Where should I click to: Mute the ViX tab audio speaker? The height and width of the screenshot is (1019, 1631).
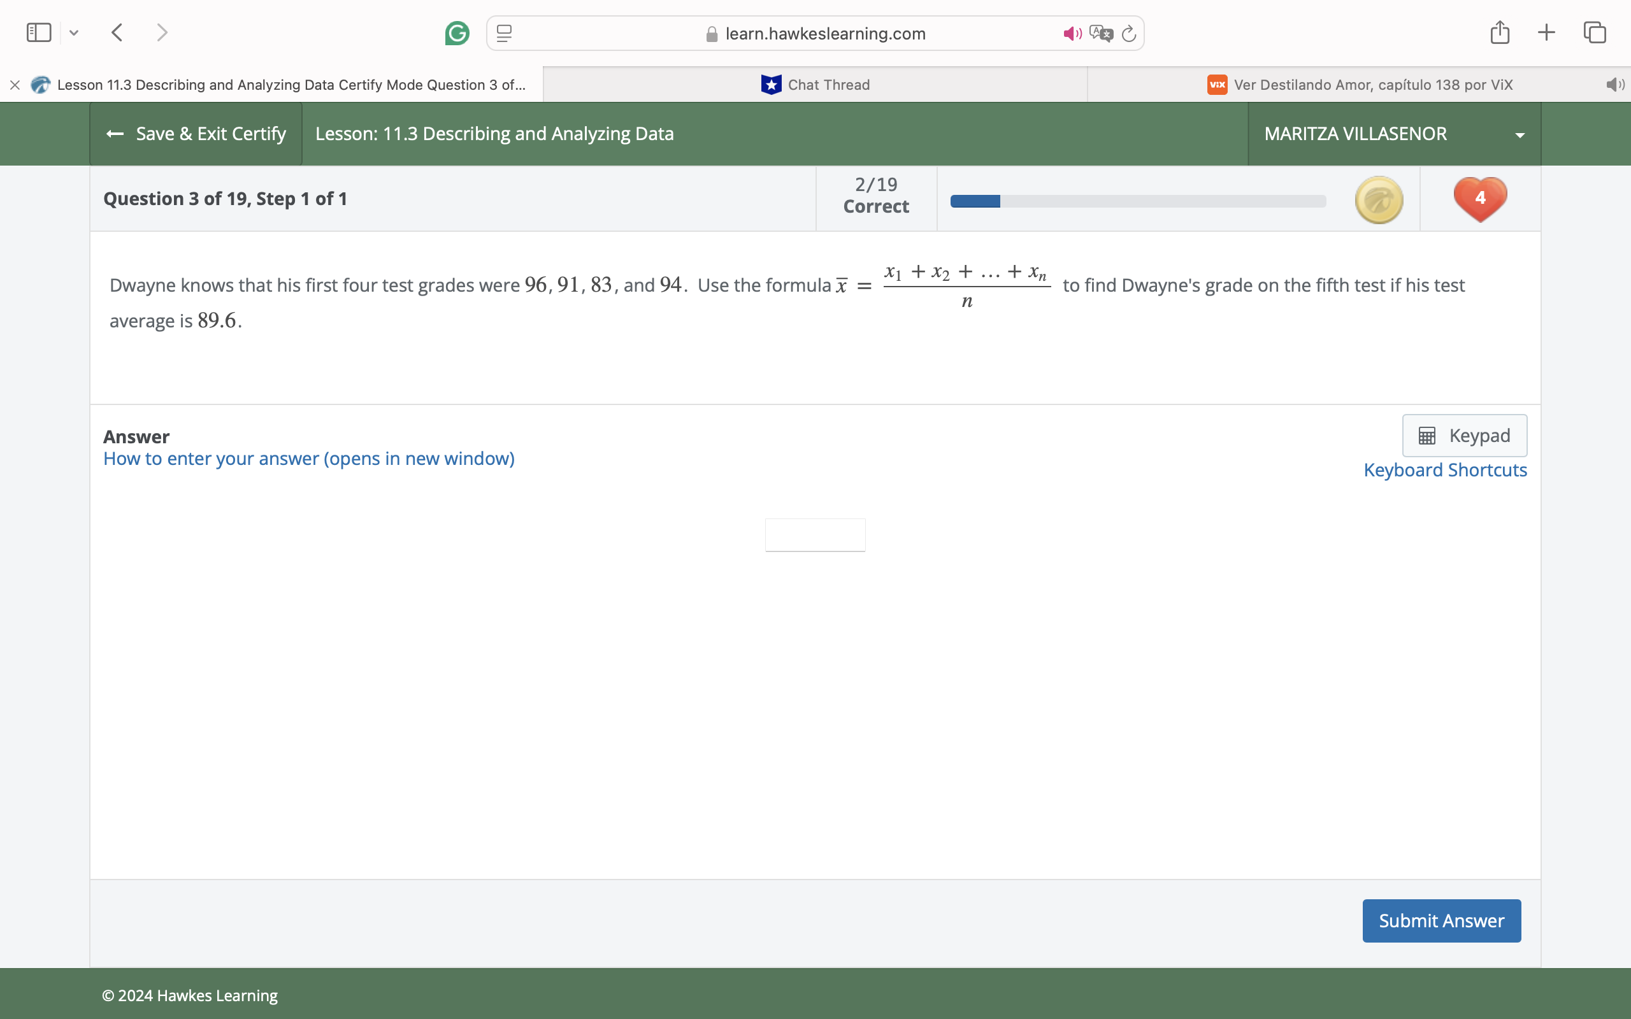click(x=1615, y=85)
